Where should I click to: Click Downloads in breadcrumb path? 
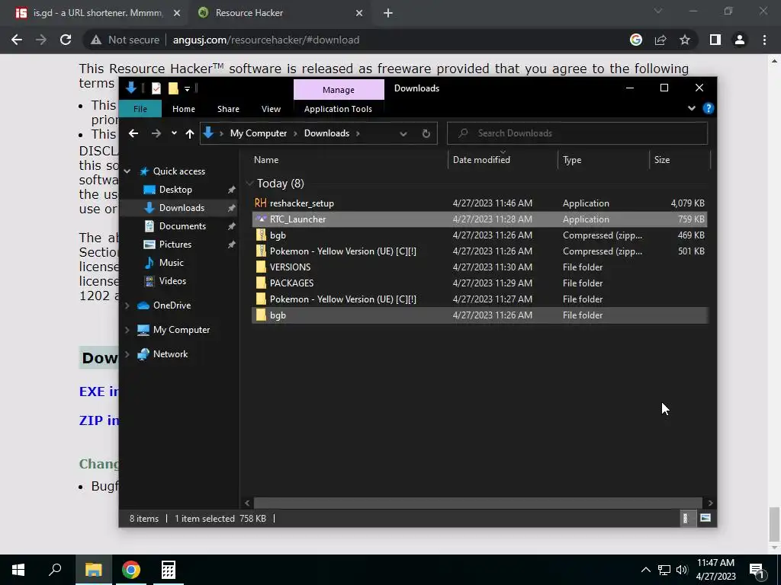point(326,133)
